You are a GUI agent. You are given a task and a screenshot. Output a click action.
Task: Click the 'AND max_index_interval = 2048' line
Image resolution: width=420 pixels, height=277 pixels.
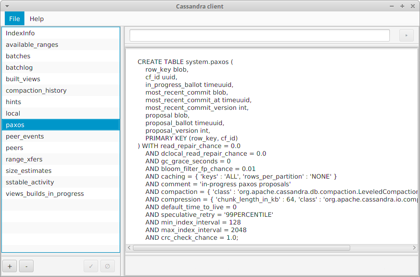click(196, 230)
